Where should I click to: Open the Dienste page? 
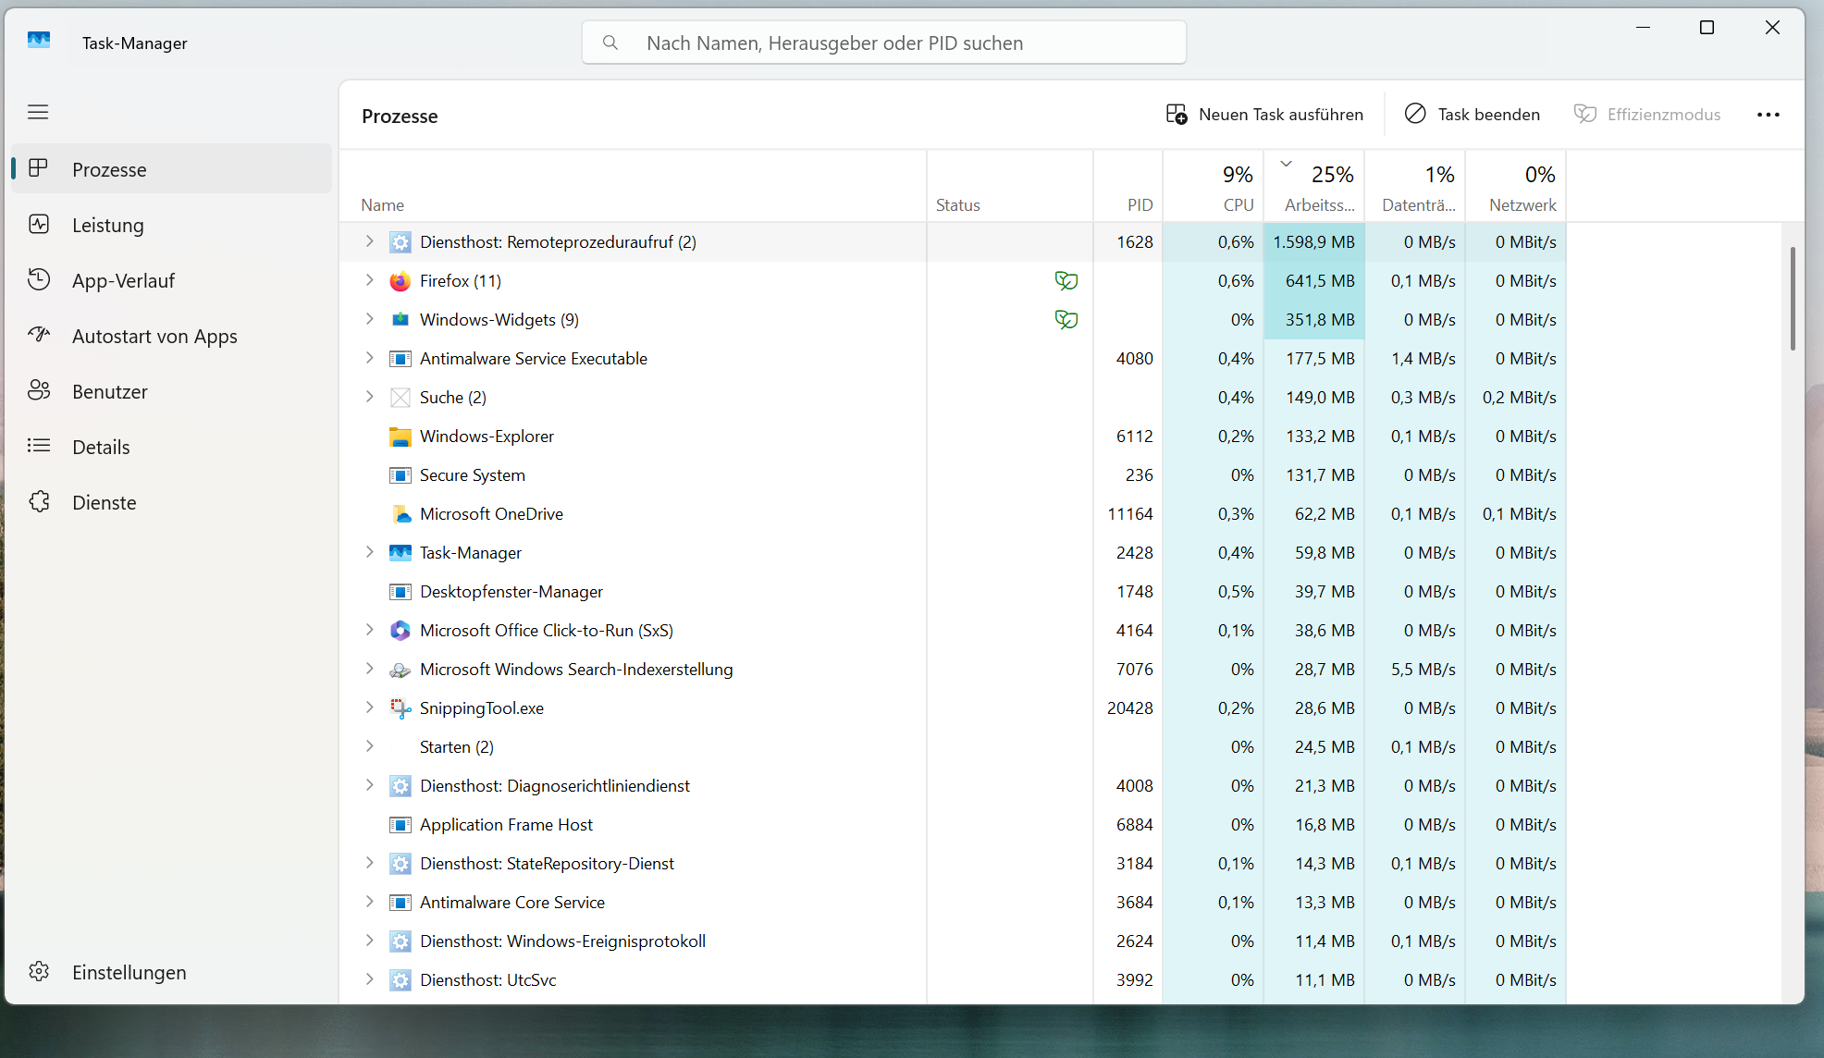point(171,502)
